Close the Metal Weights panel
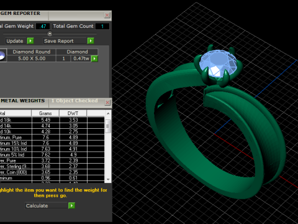The width and height of the screenshot is (298, 224). 107,103
